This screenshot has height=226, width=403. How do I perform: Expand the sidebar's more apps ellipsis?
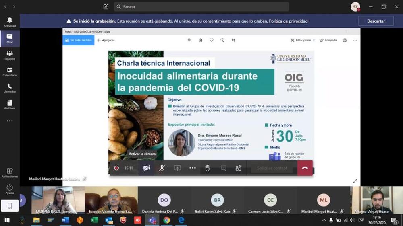tap(10, 121)
